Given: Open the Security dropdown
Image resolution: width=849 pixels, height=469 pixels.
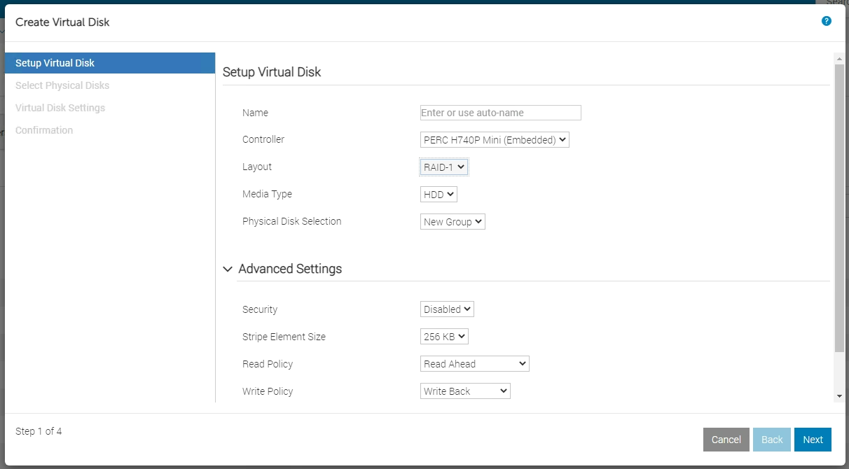Looking at the screenshot, I should coord(446,309).
